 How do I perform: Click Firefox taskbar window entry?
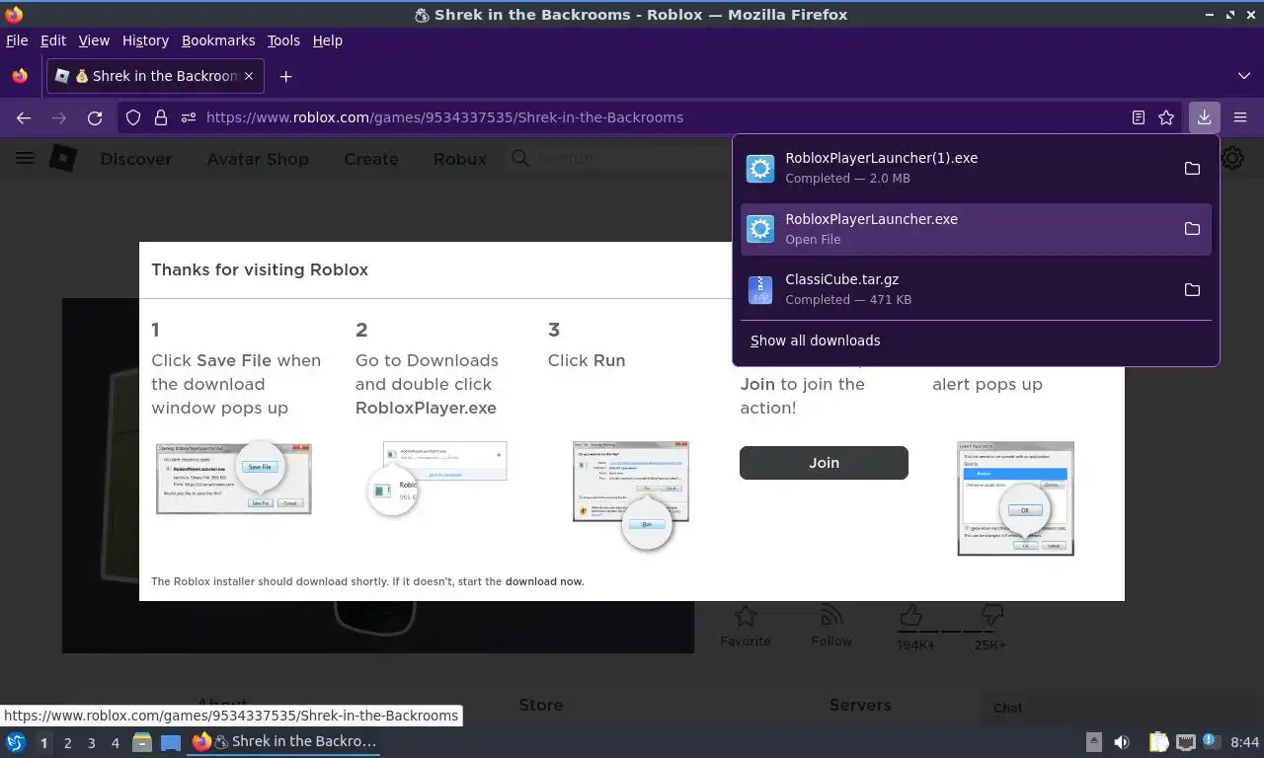(x=284, y=742)
